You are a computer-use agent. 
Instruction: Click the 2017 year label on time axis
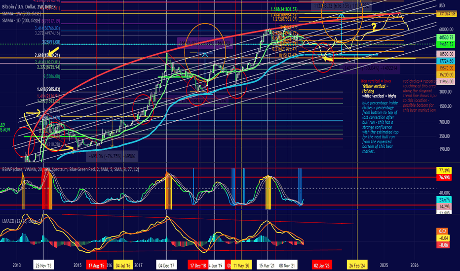(139, 265)
